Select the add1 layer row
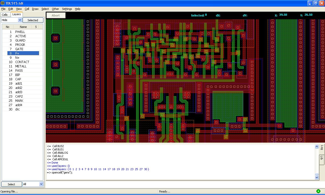The image size is (325, 195). click(23, 84)
